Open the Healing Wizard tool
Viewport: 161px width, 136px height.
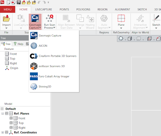pyautogui.click(x=90, y=22)
